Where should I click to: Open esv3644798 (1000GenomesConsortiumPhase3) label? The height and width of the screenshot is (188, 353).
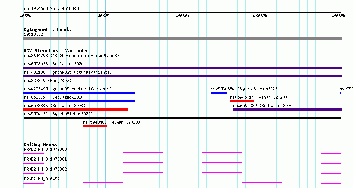(x=71, y=56)
